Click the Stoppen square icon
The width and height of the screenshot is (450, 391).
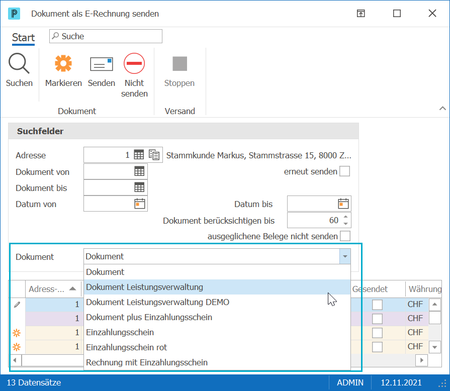(179, 63)
